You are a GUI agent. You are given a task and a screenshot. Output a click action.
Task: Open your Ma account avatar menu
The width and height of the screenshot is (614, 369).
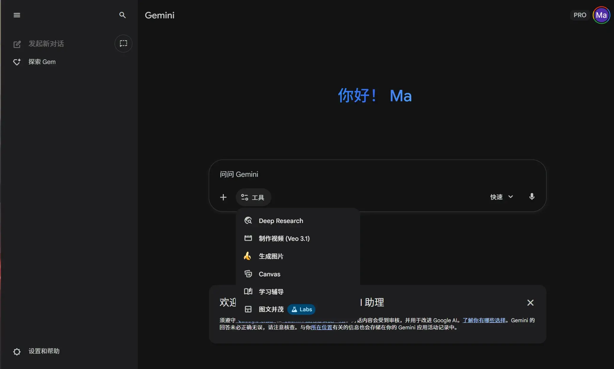coord(601,15)
